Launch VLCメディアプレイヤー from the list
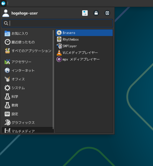Image resolution: width=153 pixels, height=166 pixels. click(59, 53)
